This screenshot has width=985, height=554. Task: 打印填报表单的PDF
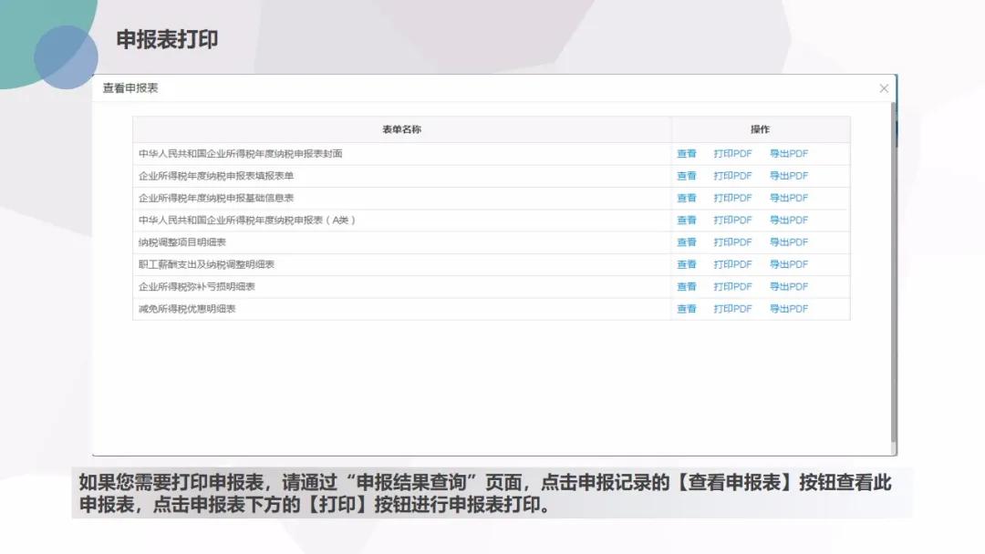[732, 176]
